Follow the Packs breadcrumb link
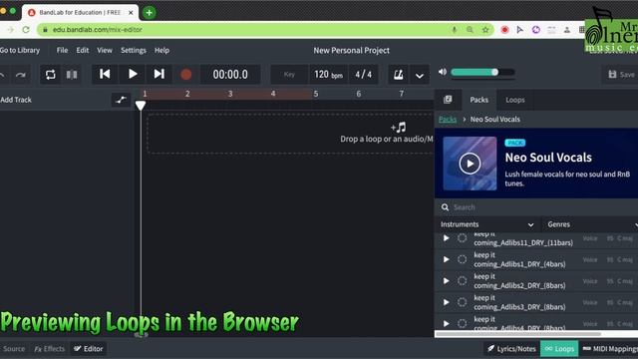This screenshot has height=359, width=638. pyautogui.click(x=448, y=120)
